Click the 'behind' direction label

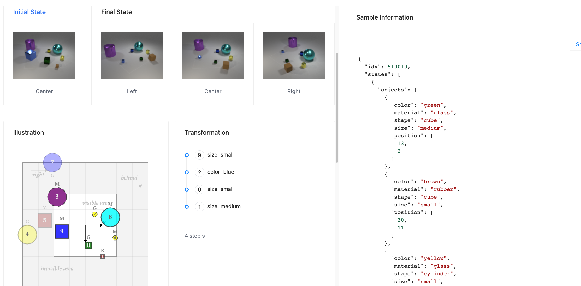coord(129,178)
